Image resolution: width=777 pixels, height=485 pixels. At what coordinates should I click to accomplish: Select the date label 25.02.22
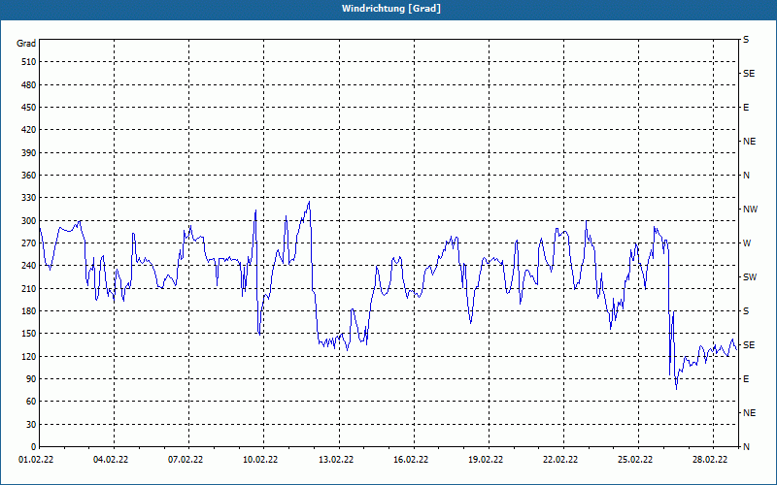click(x=635, y=460)
